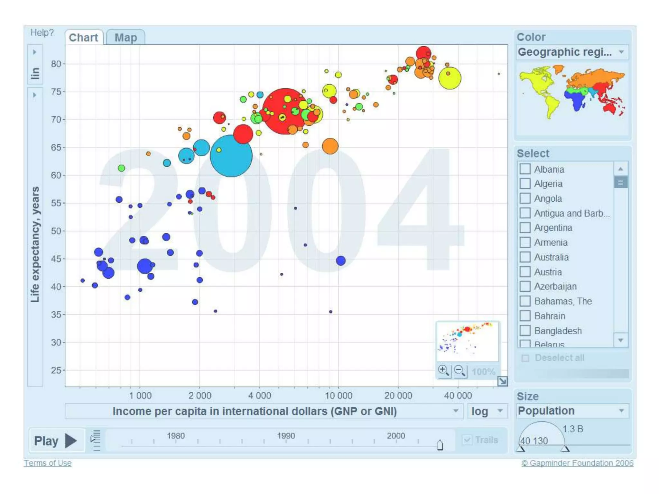Click the scroll up arrow in Select list
This screenshot has height=494, width=659.
[x=621, y=169]
